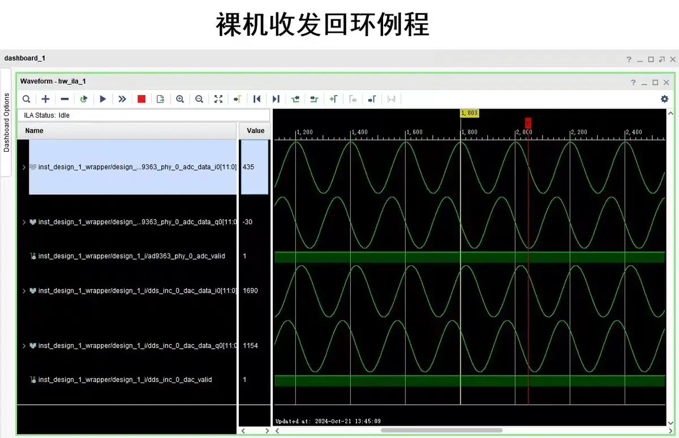This screenshot has height=438, width=679.
Task: Select the Zoom In waveform tool
Action: (180, 98)
